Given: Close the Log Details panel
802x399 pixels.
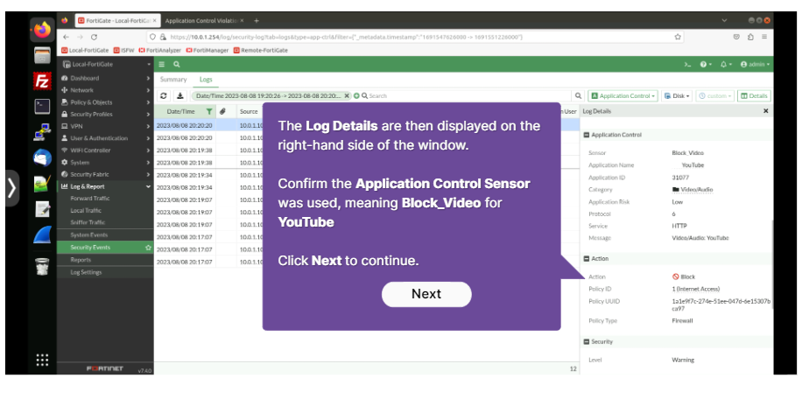Looking at the screenshot, I should (766, 111).
